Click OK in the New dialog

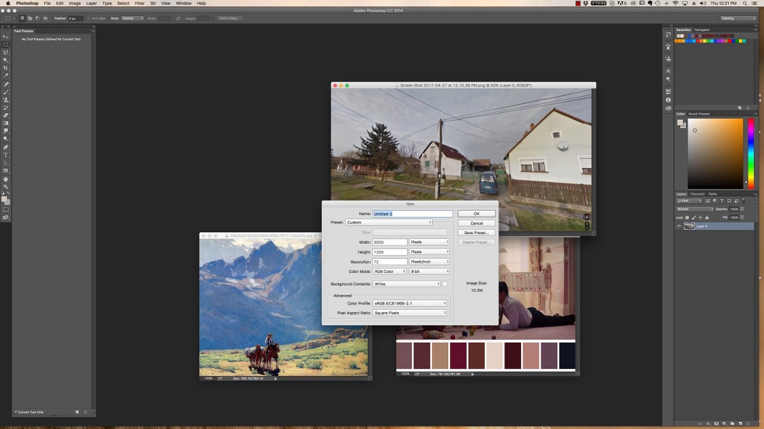[476, 213]
